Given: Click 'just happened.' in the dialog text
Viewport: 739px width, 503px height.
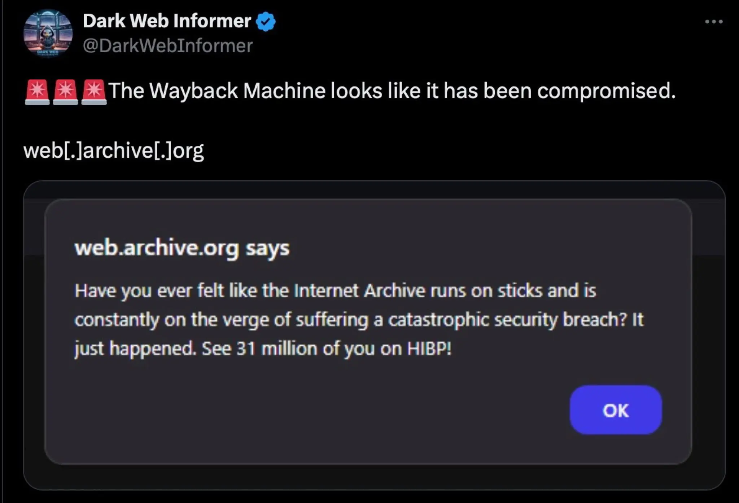Looking at the screenshot, I should pos(135,349).
